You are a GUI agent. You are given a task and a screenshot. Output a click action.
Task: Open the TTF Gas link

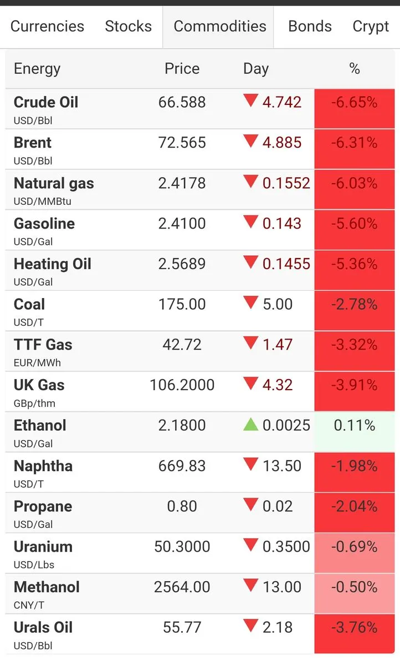pyautogui.click(x=43, y=345)
